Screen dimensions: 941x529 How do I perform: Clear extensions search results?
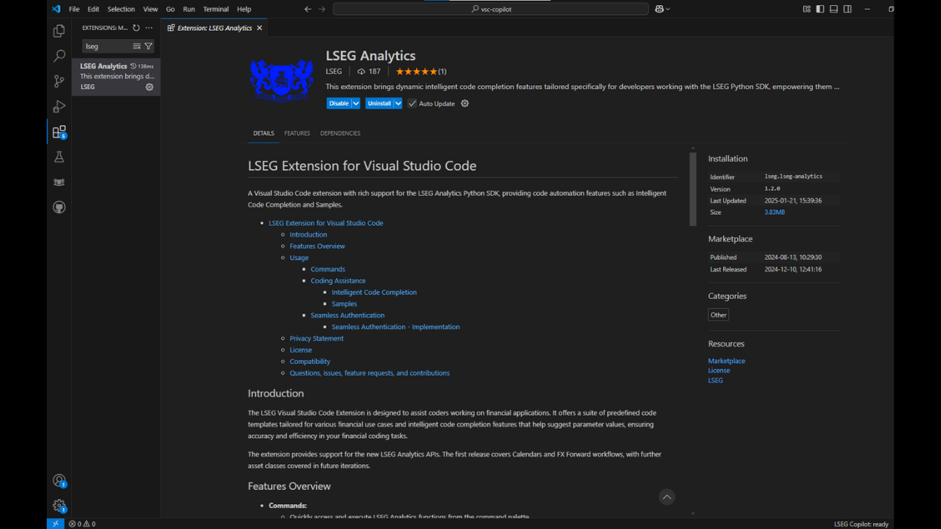[x=136, y=47]
